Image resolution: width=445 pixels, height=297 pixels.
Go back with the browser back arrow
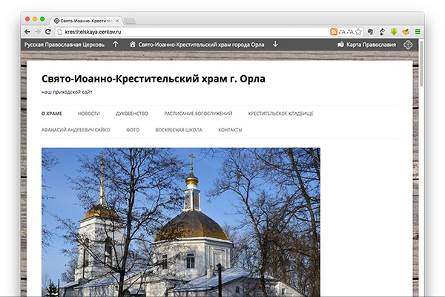tap(27, 32)
